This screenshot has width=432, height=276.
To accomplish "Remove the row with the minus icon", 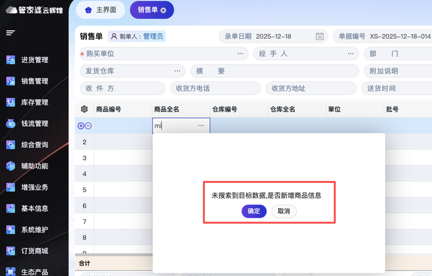I will click(88, 126).
